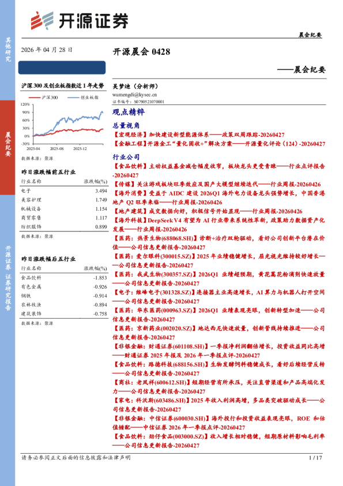Click the 农林牧渔 industry row
Screen dimensions: 343x486
click(x=64, y=305)
